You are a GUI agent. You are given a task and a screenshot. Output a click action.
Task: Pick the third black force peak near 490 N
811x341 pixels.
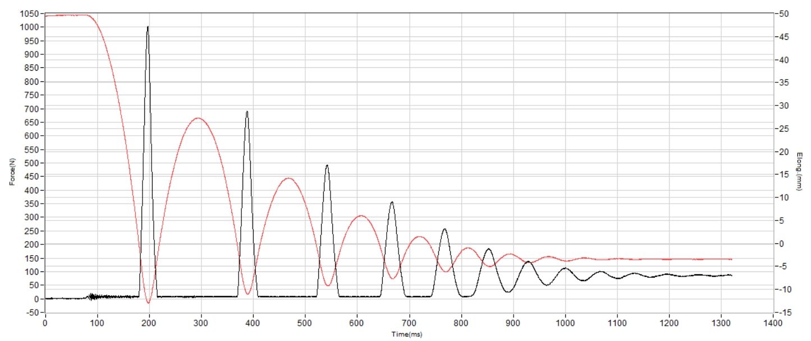pyautogui.click(x=327, y=165)
